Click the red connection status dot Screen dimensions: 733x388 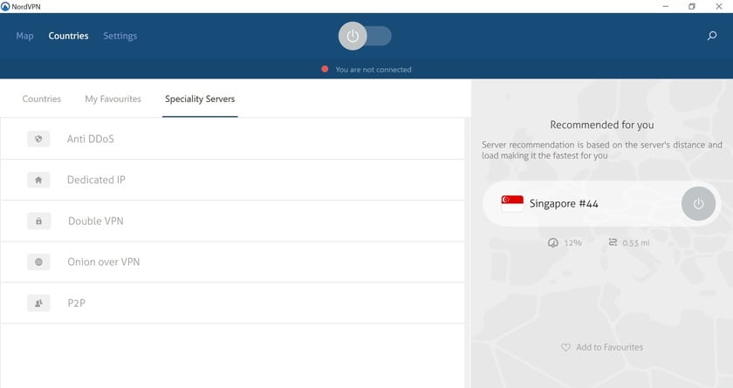point(325,69)
